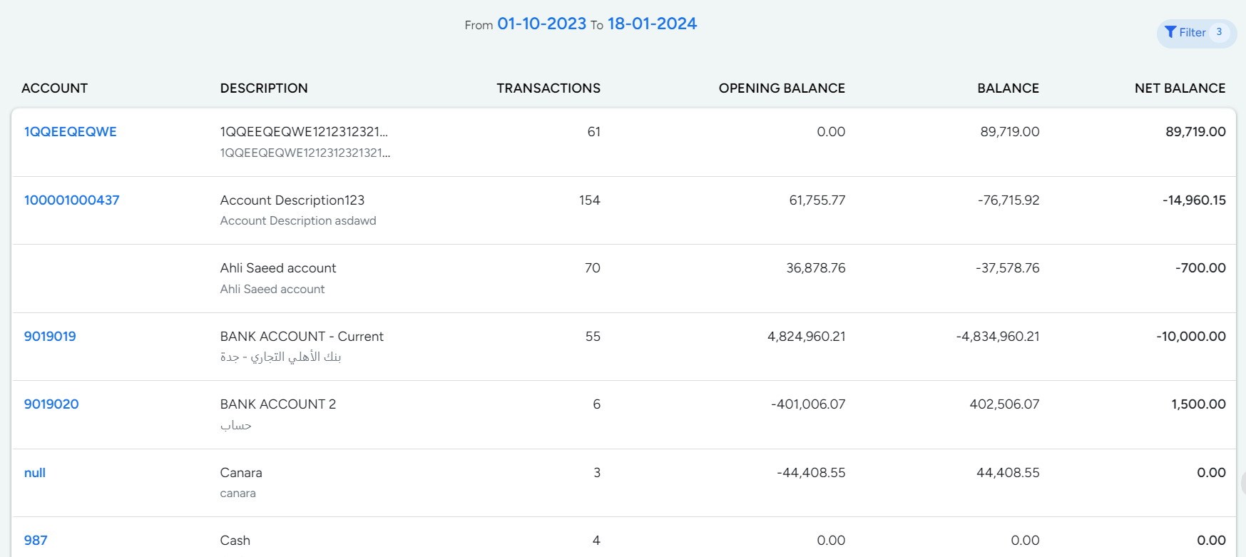Click opening balance -44,408.55
The image size is (1246, 557).
tap(811, 473)
